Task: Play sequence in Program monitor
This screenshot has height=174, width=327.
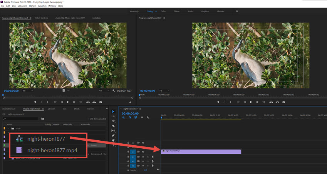Action: [x=251, y=102]
